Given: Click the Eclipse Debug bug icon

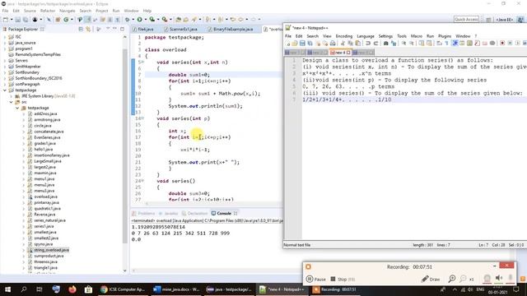Looking at the screenshot, I should coord(127,20).
